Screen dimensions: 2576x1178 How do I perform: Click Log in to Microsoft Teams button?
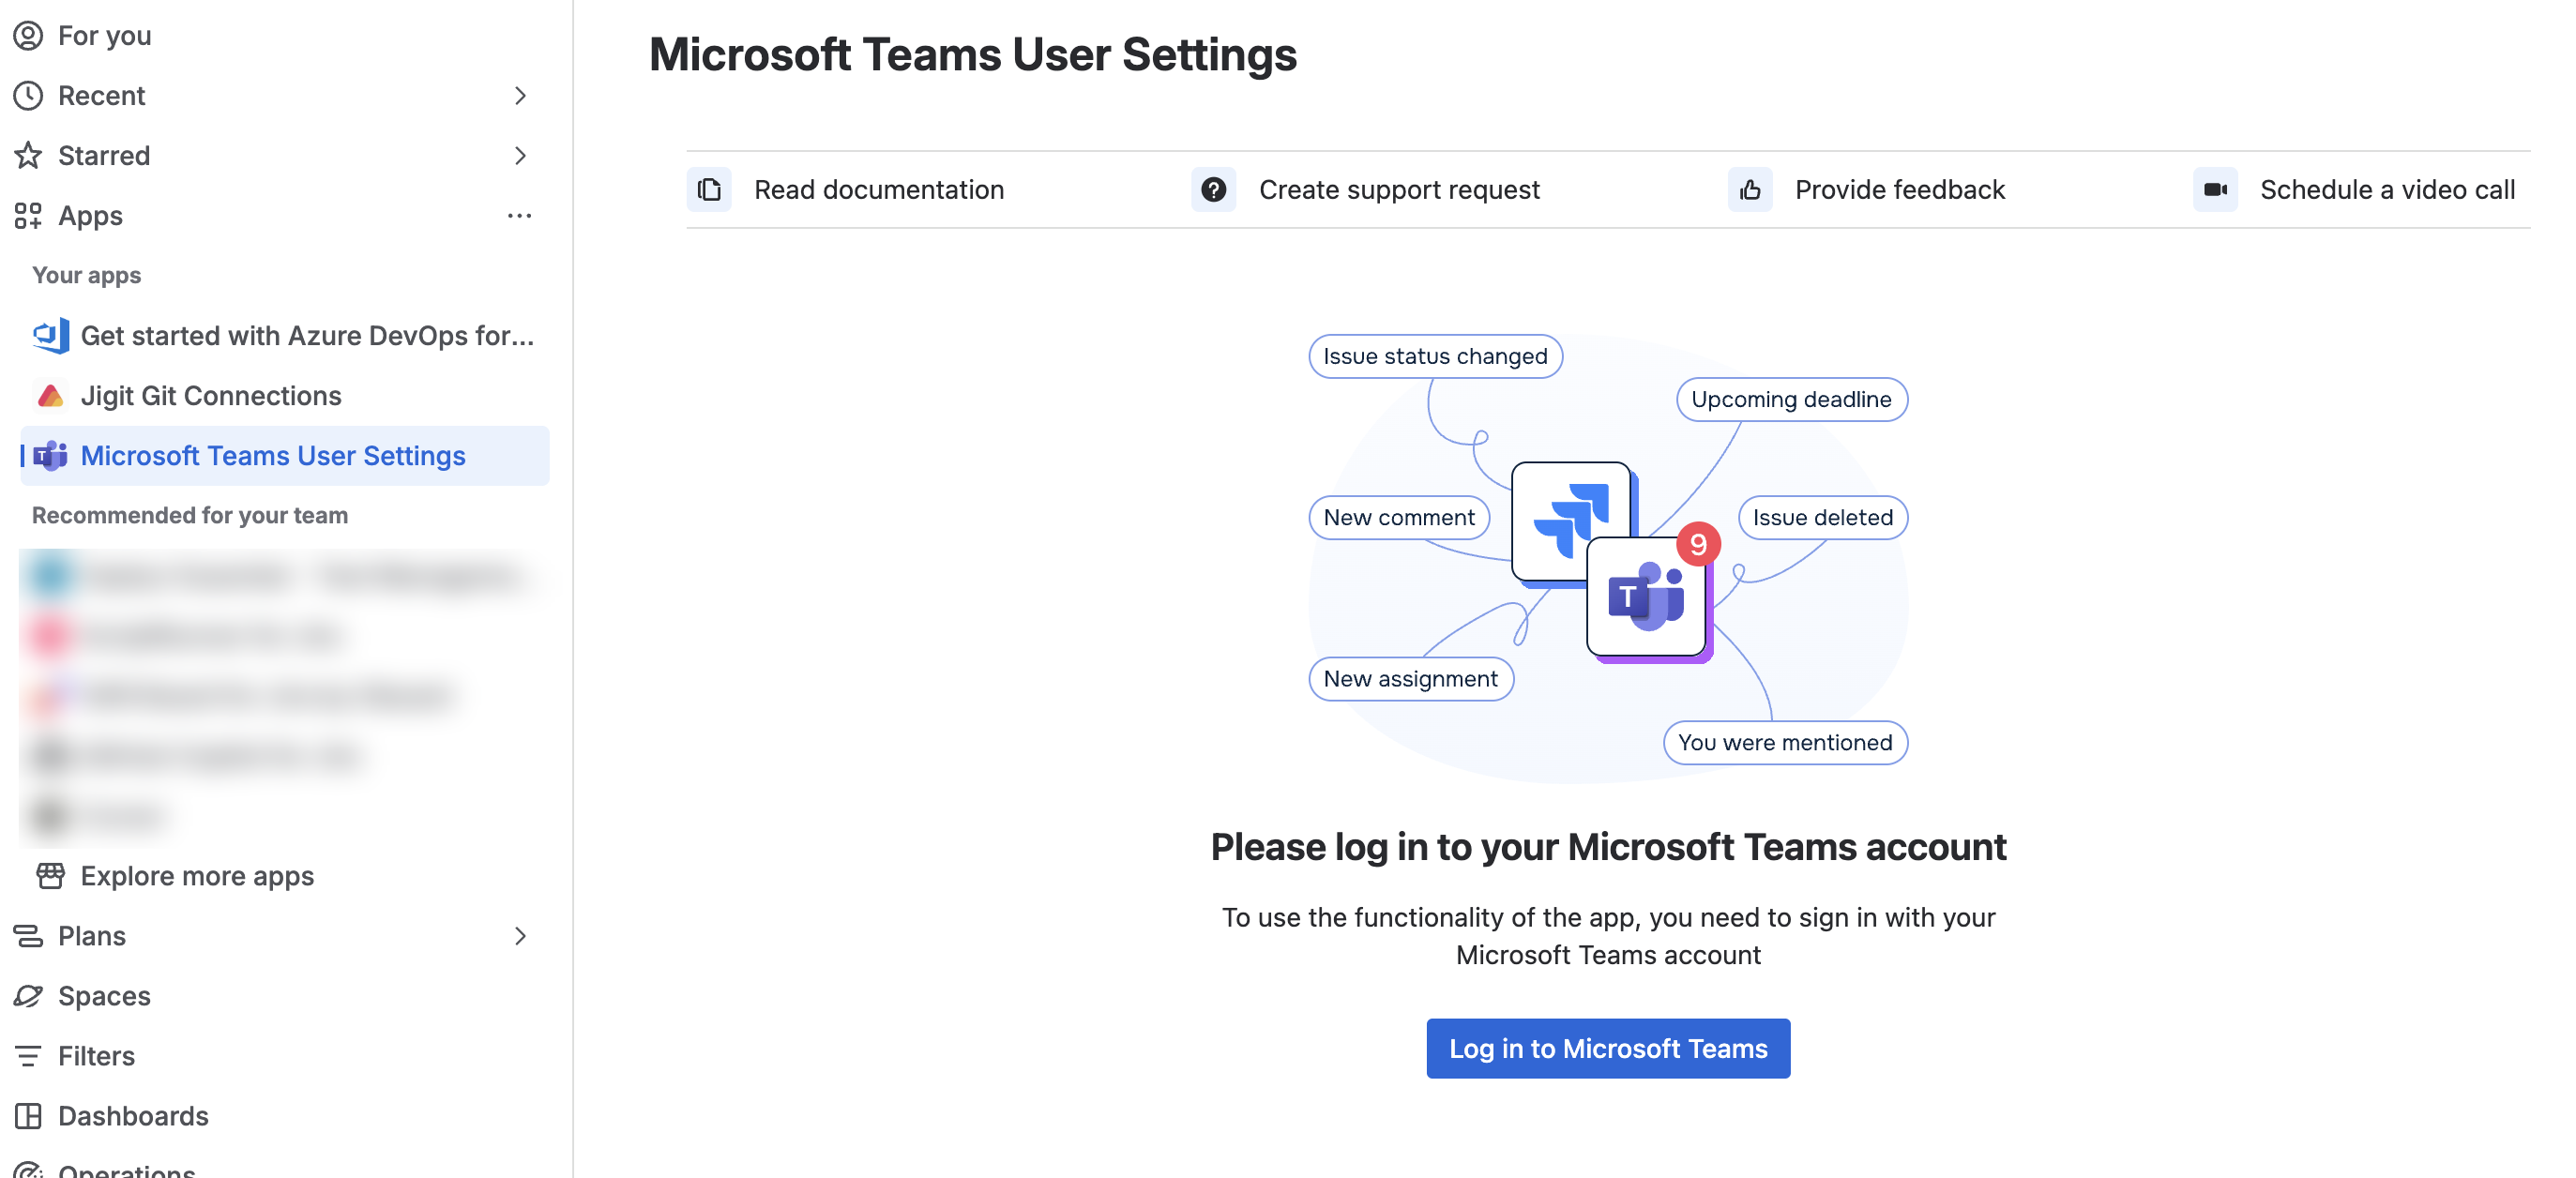(1608, 1048)
